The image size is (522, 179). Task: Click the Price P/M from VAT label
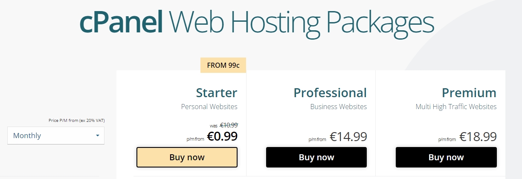(x=77, y=121)
